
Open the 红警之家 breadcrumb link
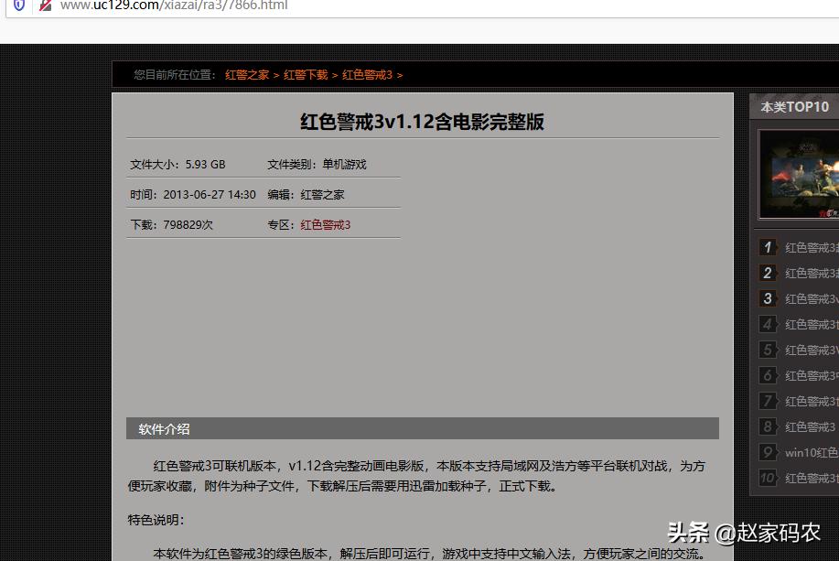click(247, 75)
